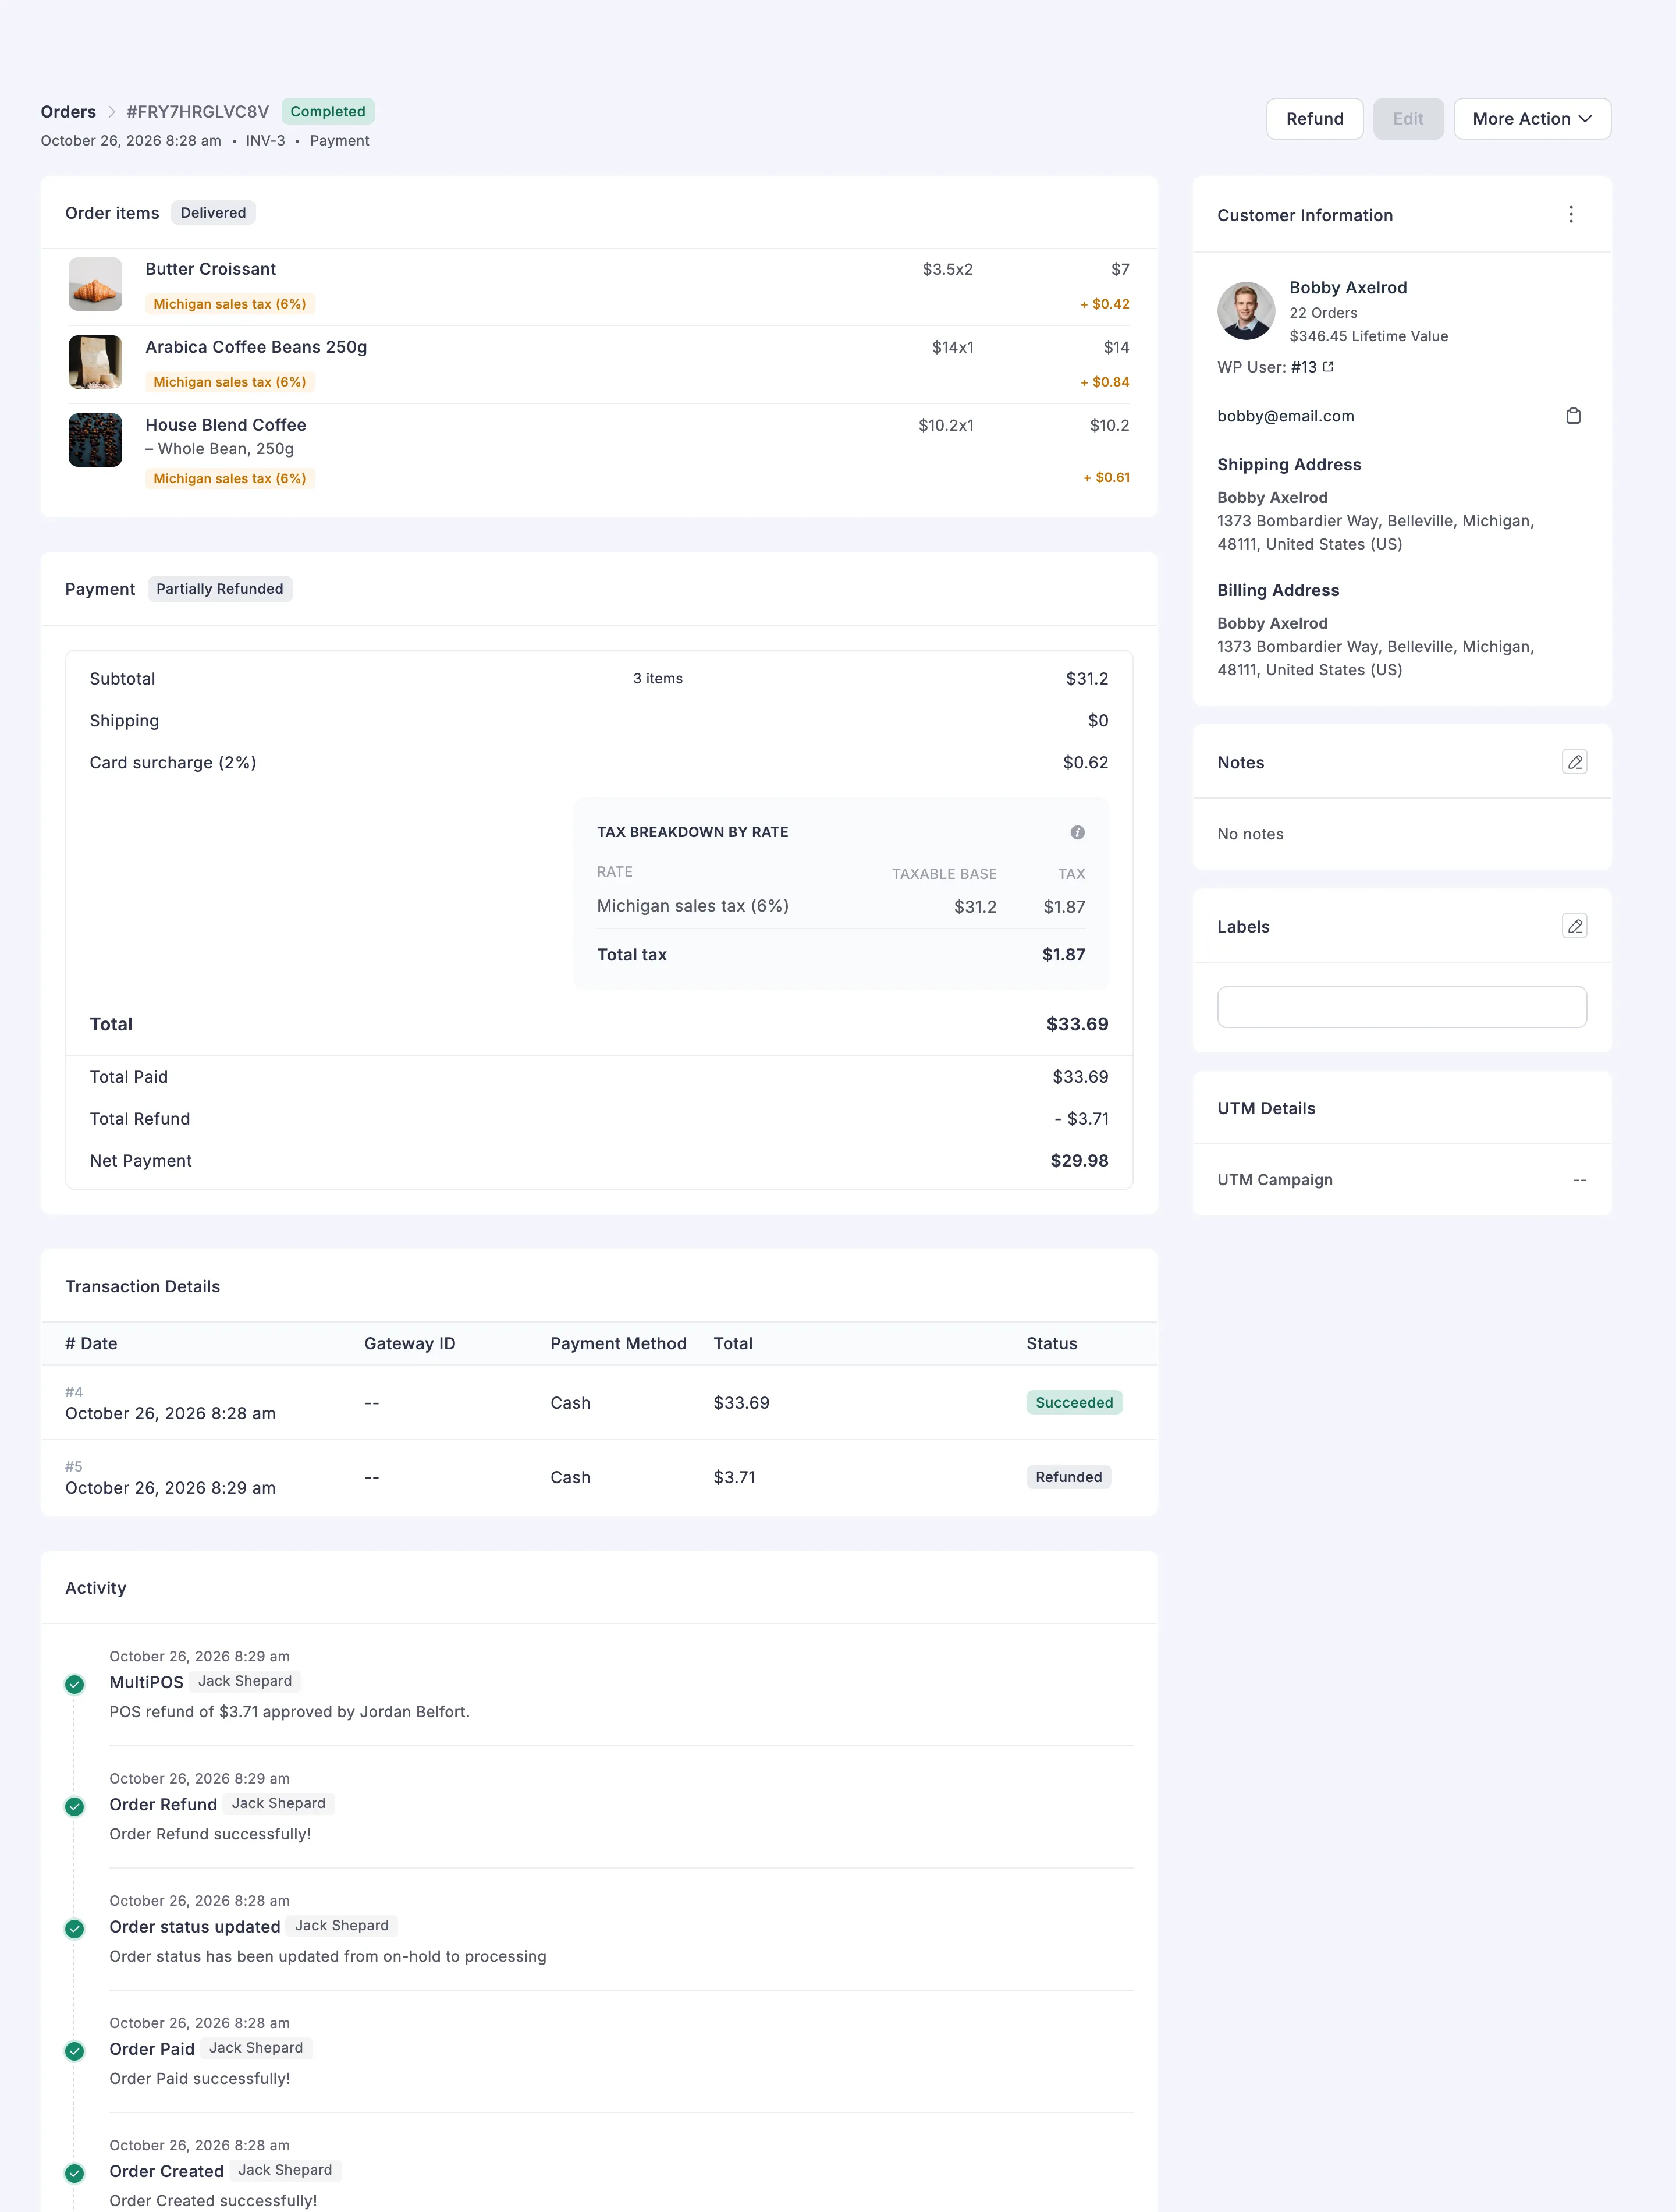Click the Order Refund activity check icon

click(x=74, y=1806)
